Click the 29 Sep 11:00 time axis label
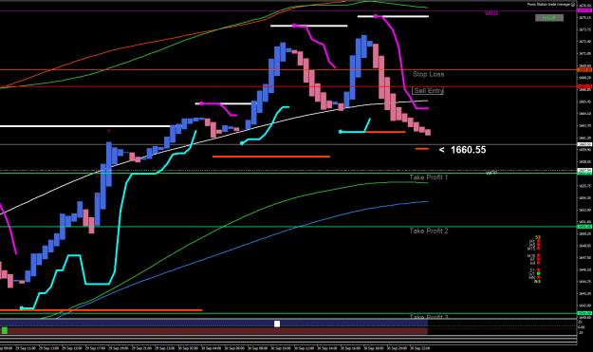The width and height of the screenshot is (593, 352). [26, 348]
